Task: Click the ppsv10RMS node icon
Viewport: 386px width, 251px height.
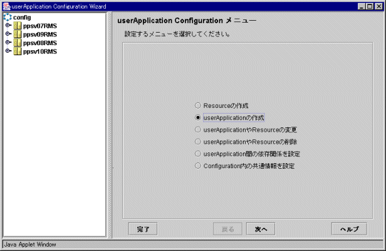Action: [17, 51]
